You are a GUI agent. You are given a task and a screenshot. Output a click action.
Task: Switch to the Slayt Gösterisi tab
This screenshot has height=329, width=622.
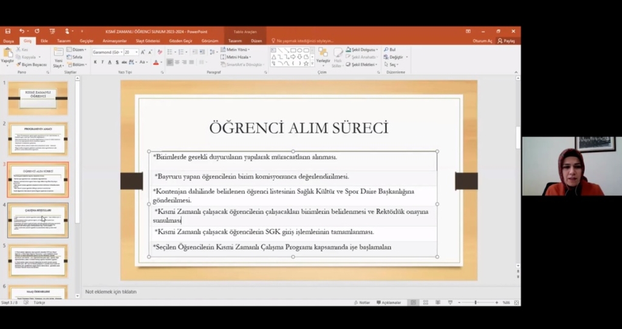click(148, 41)
